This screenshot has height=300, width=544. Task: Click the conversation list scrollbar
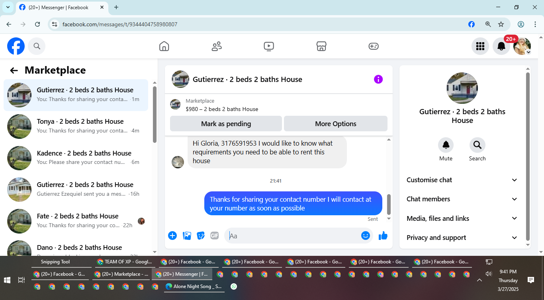(155, 115)
